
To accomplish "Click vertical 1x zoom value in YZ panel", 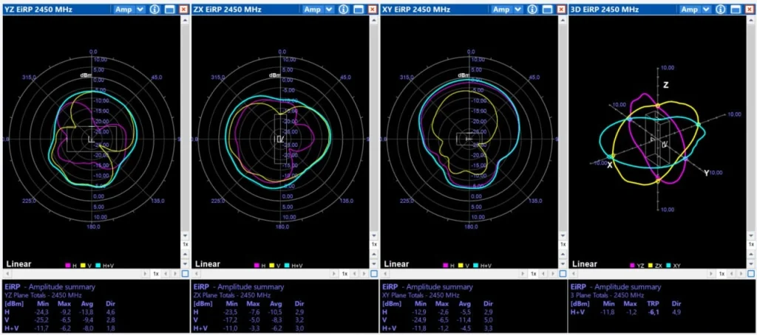I will 185,244.
